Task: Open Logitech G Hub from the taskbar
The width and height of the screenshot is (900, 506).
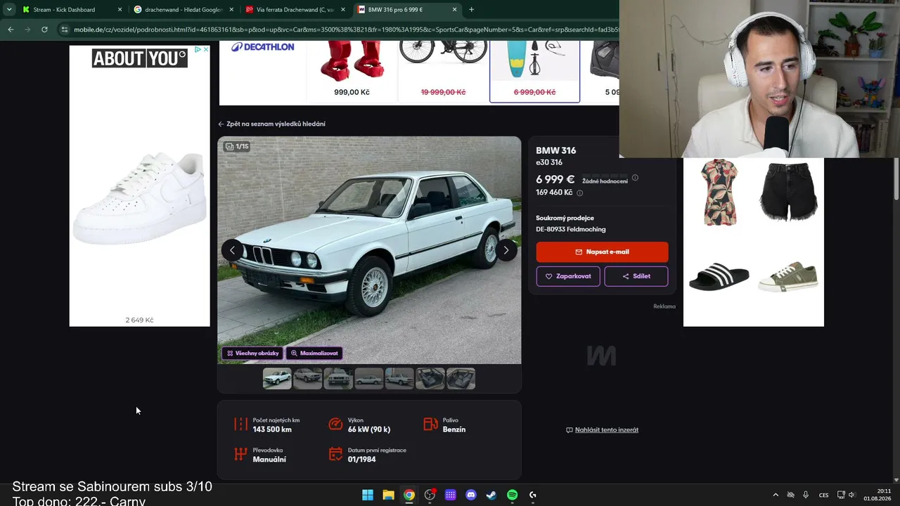Action: tap(533, 495)
